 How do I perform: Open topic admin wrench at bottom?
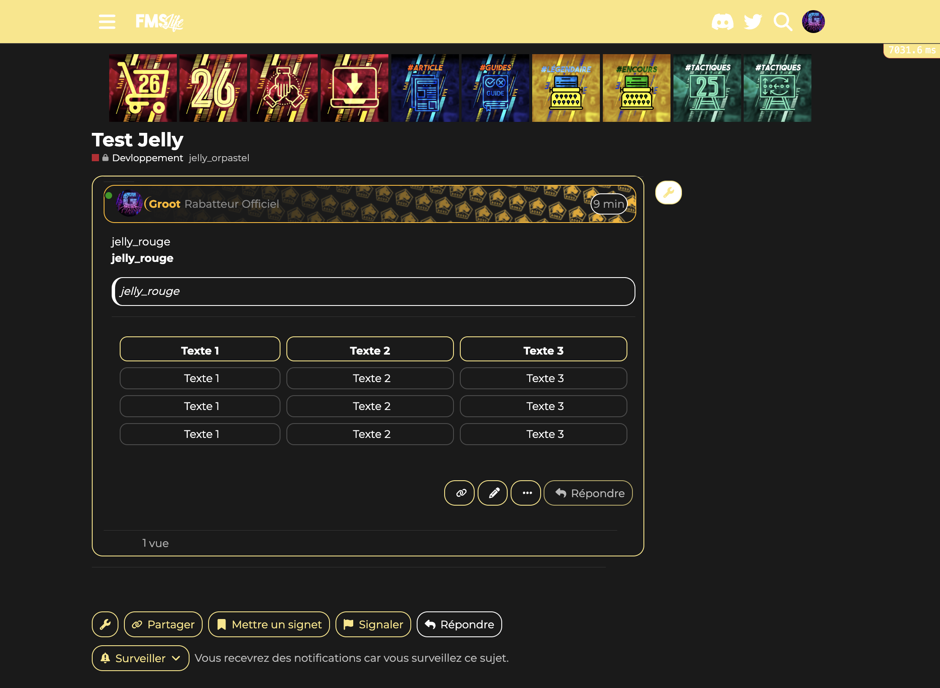(105, 624)
